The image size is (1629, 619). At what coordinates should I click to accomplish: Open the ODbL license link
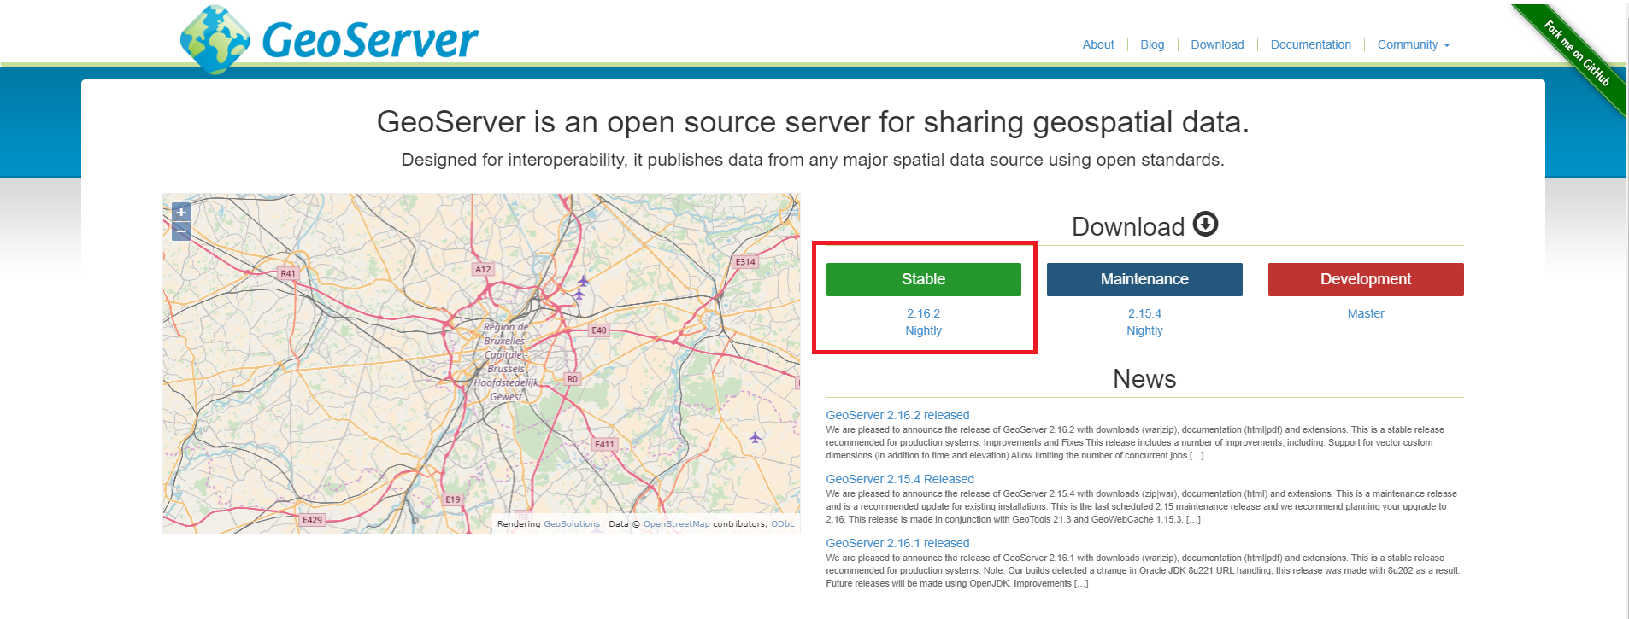(782, 524)
